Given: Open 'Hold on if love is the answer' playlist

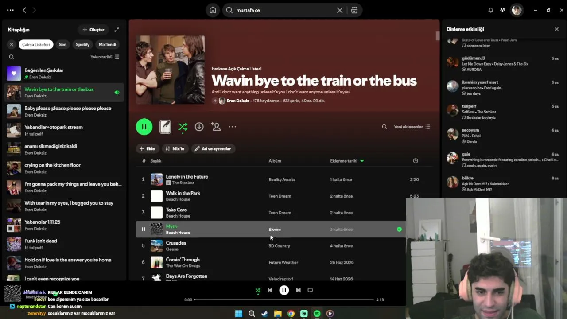Looking at the screenshot, I should coord(65,263).
